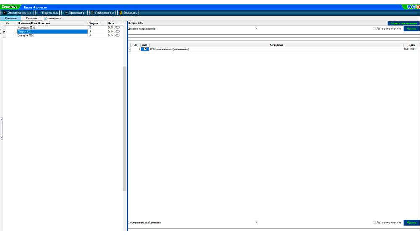Click the Возраст column header
The image size is (420, 236).
pyautogui.click(x=97, y=23)
